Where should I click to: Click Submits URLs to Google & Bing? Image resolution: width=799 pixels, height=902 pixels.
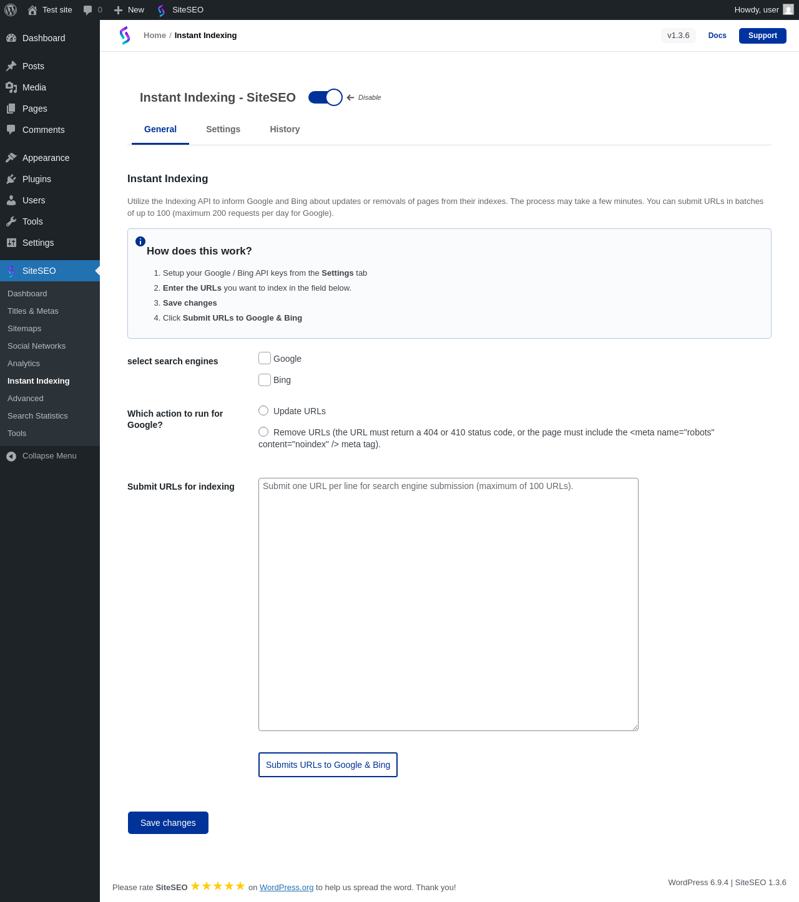[328, 765]
